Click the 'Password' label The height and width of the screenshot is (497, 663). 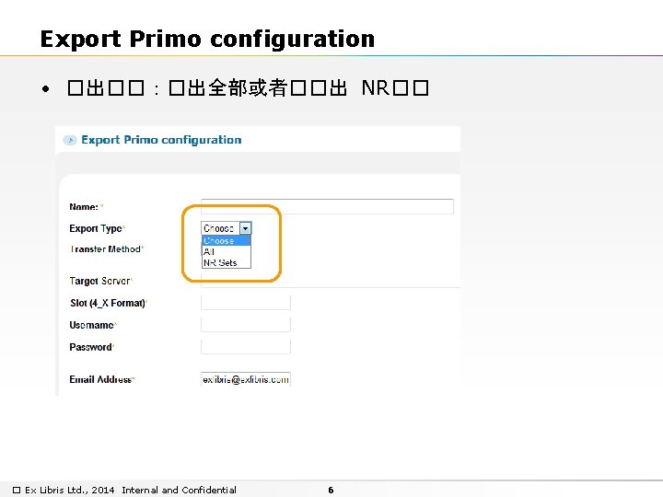90,347
